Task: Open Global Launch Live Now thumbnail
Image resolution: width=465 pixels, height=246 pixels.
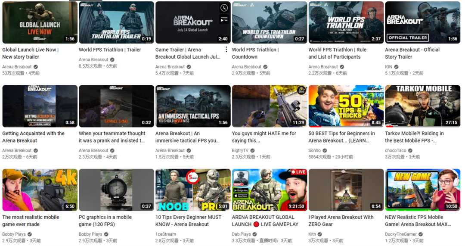Action: [x=40, y=22]
